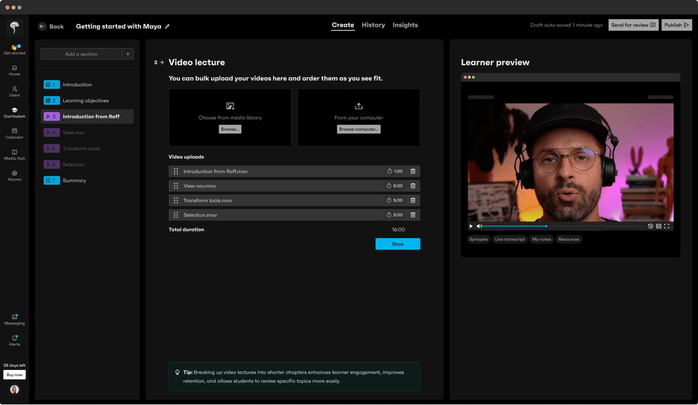Click the plus icon to add a section
698x405 pixels.
[128, 54]
